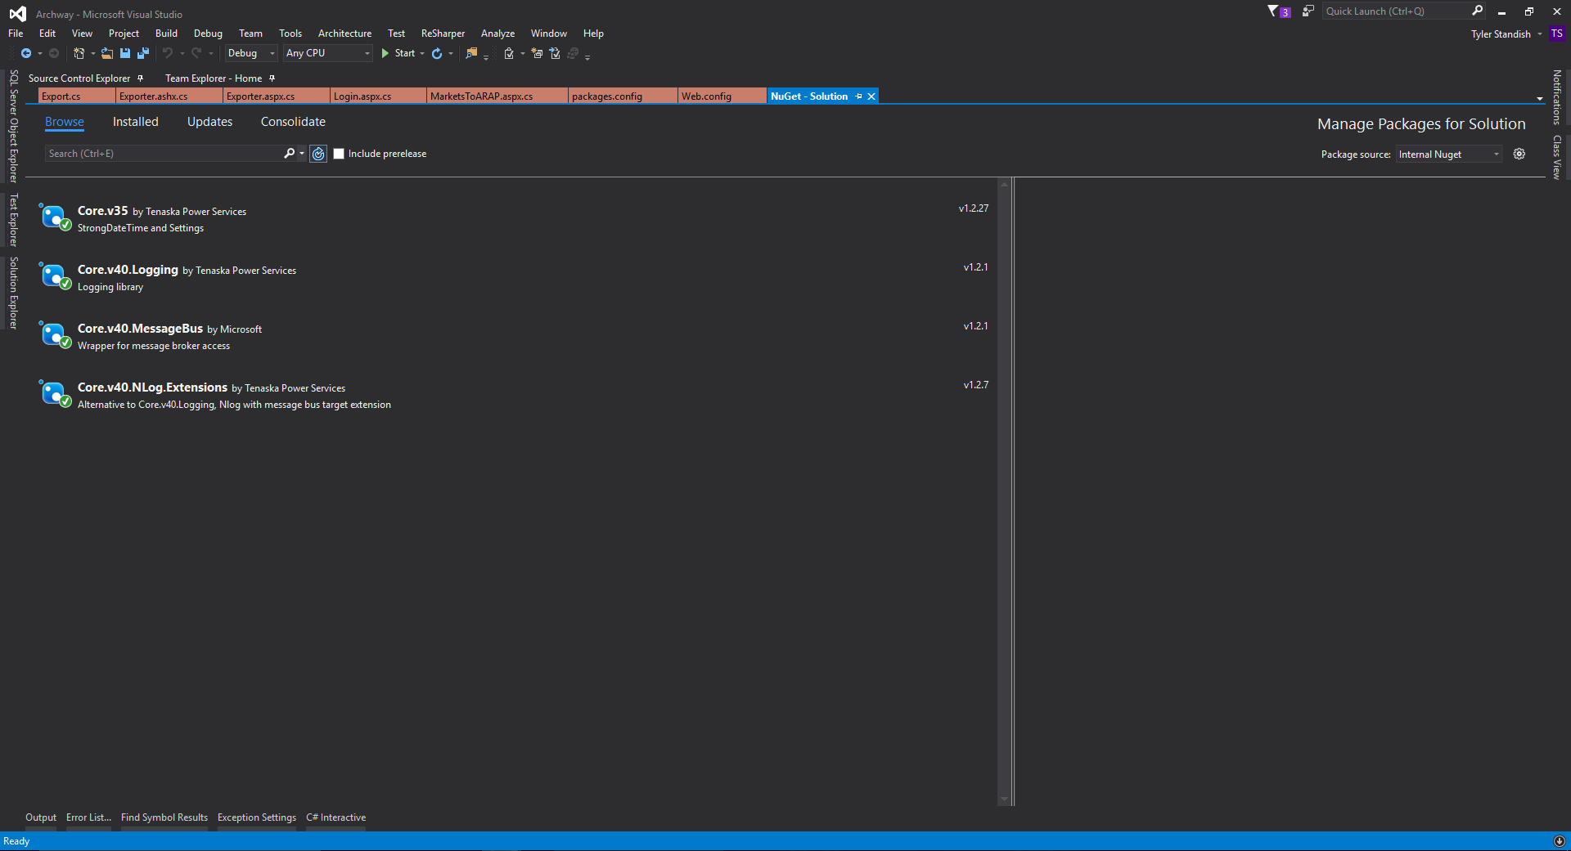This screenshot has width=1571, height=851.
Task: Enable the Include prerelease checkbox
Action: 339,154
